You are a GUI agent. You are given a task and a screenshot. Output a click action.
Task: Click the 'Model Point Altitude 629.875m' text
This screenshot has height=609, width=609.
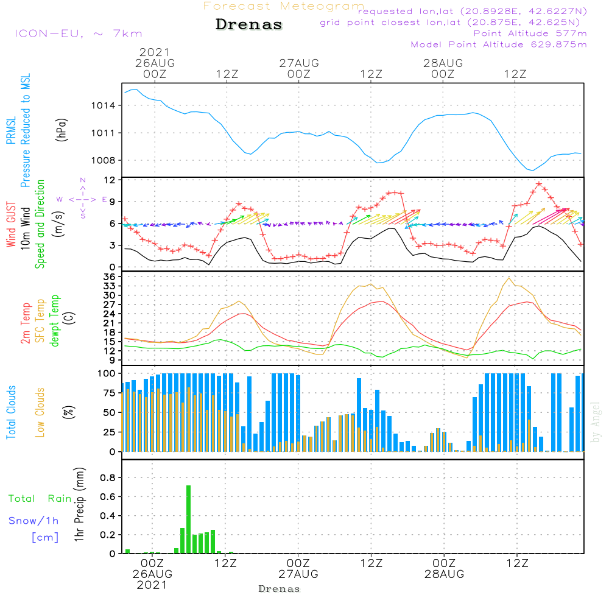499,44
